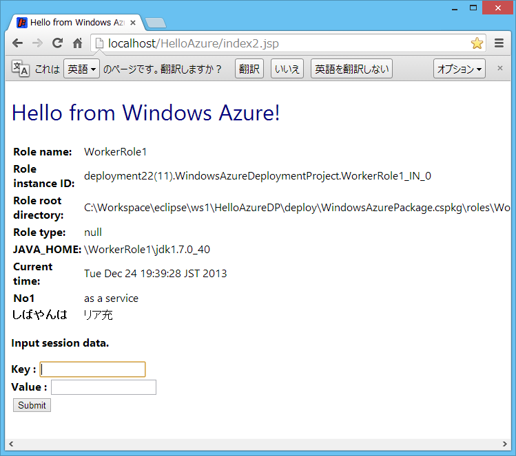Image resolution: width=516 pixels, height=456 pixels.
Task: Click the Role instance ID value
Action: (x=258, y=176)
